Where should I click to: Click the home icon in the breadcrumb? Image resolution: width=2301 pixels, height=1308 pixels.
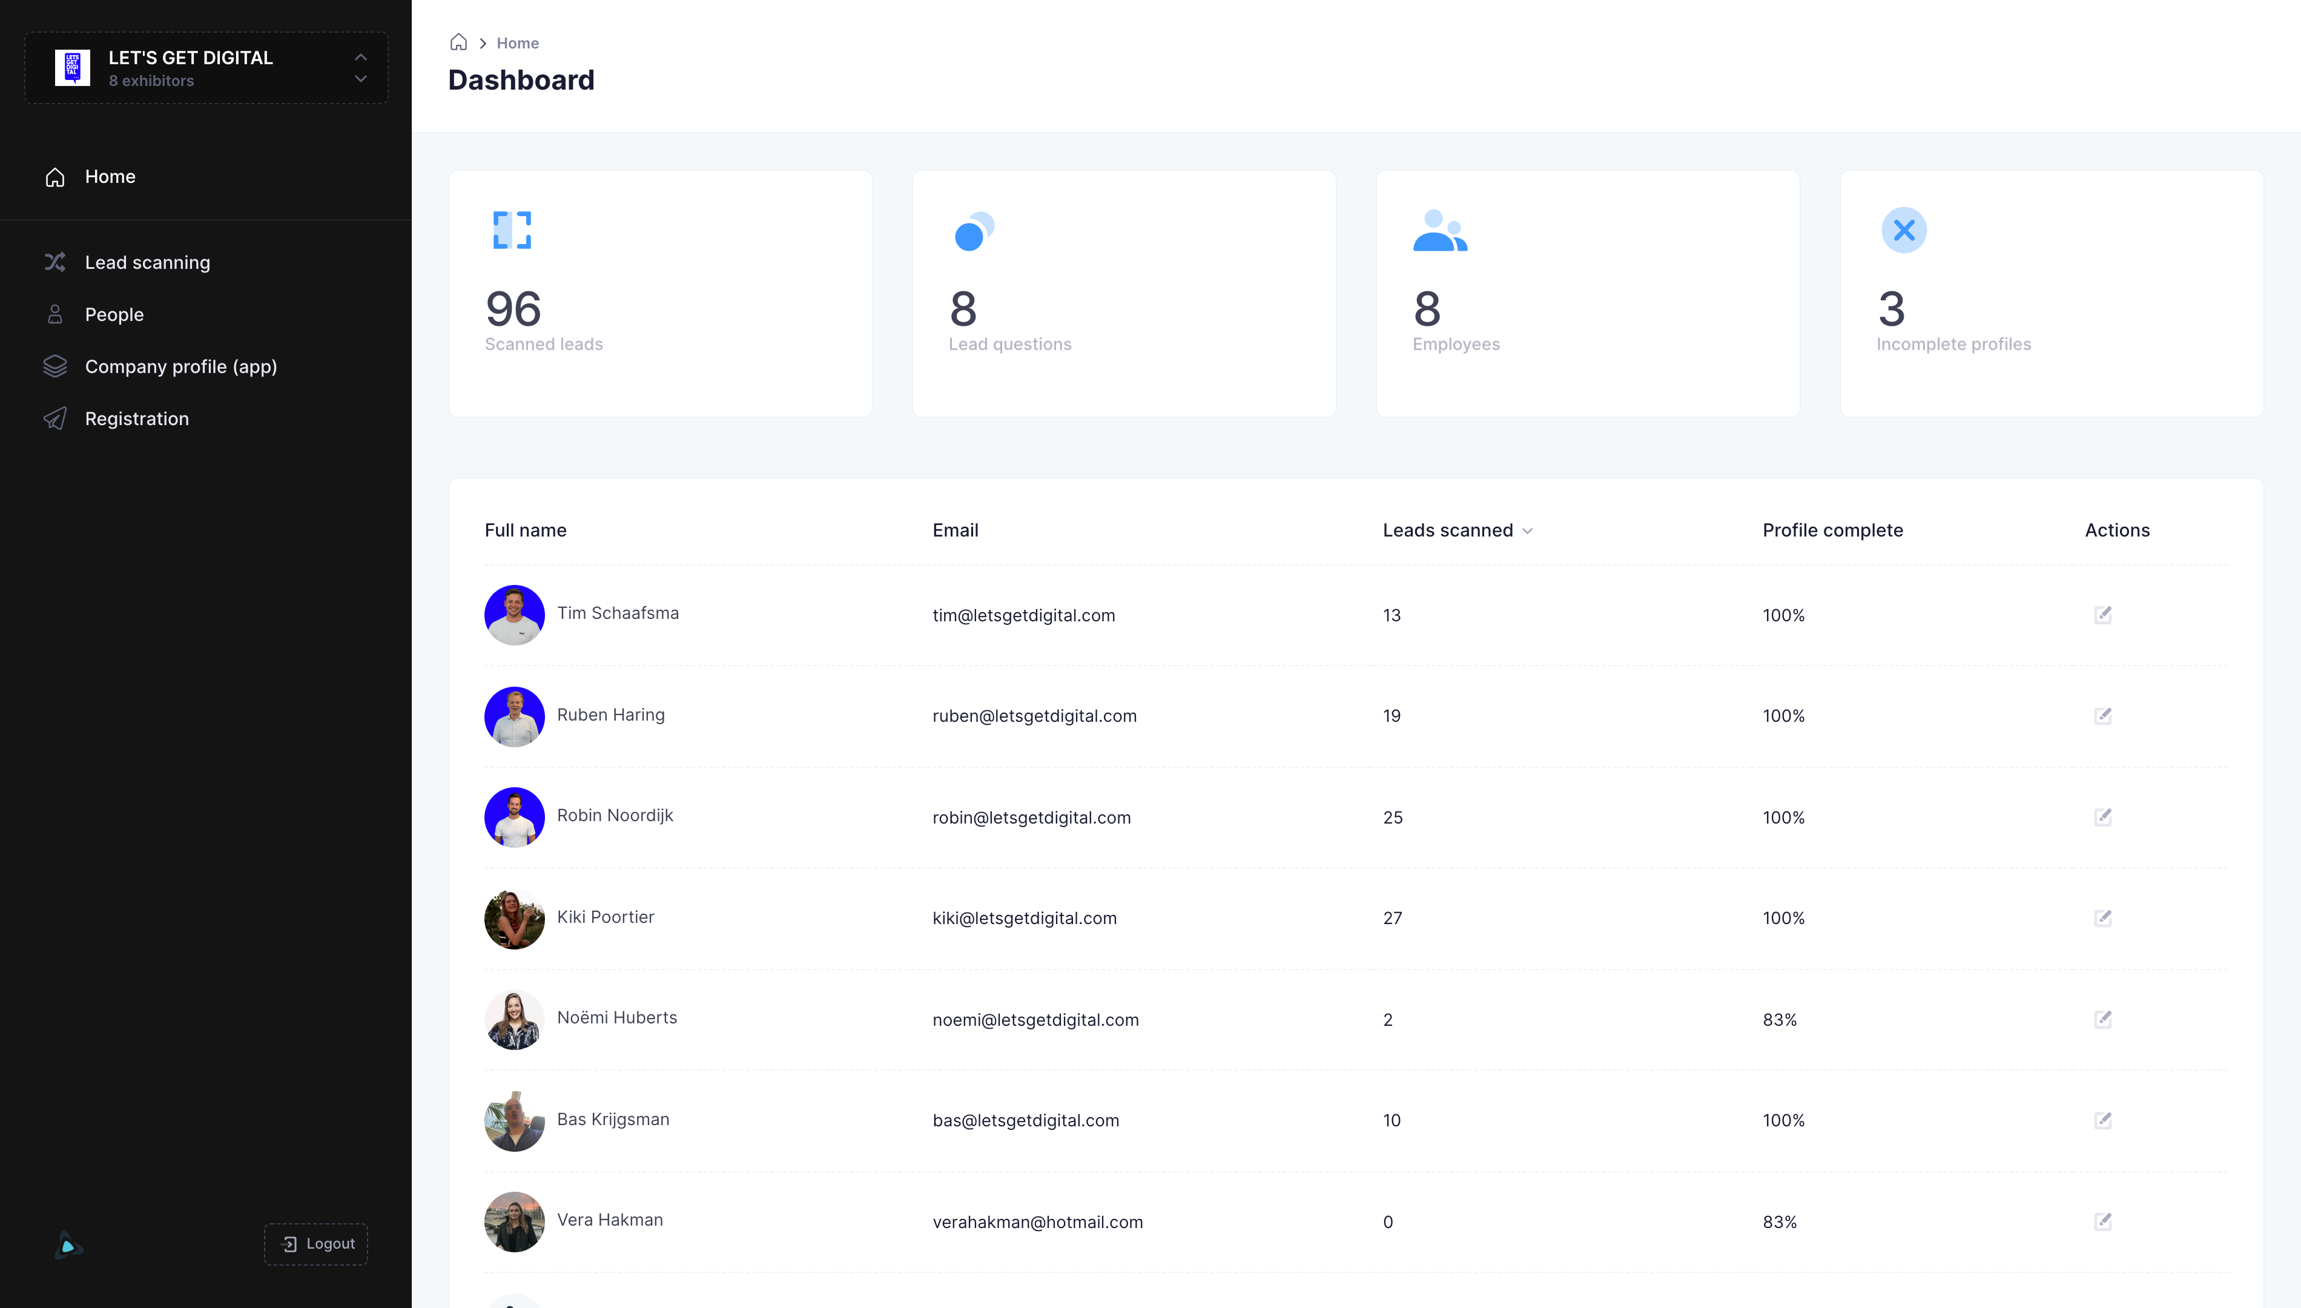click(458, 42)
